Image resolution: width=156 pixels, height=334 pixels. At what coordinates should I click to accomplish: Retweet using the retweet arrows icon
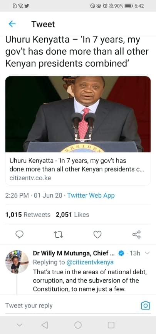(x=59, y=235)
